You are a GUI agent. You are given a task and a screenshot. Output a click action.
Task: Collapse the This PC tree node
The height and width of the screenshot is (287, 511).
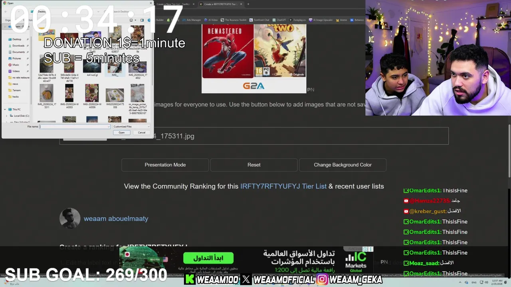[x=5, y=109]
